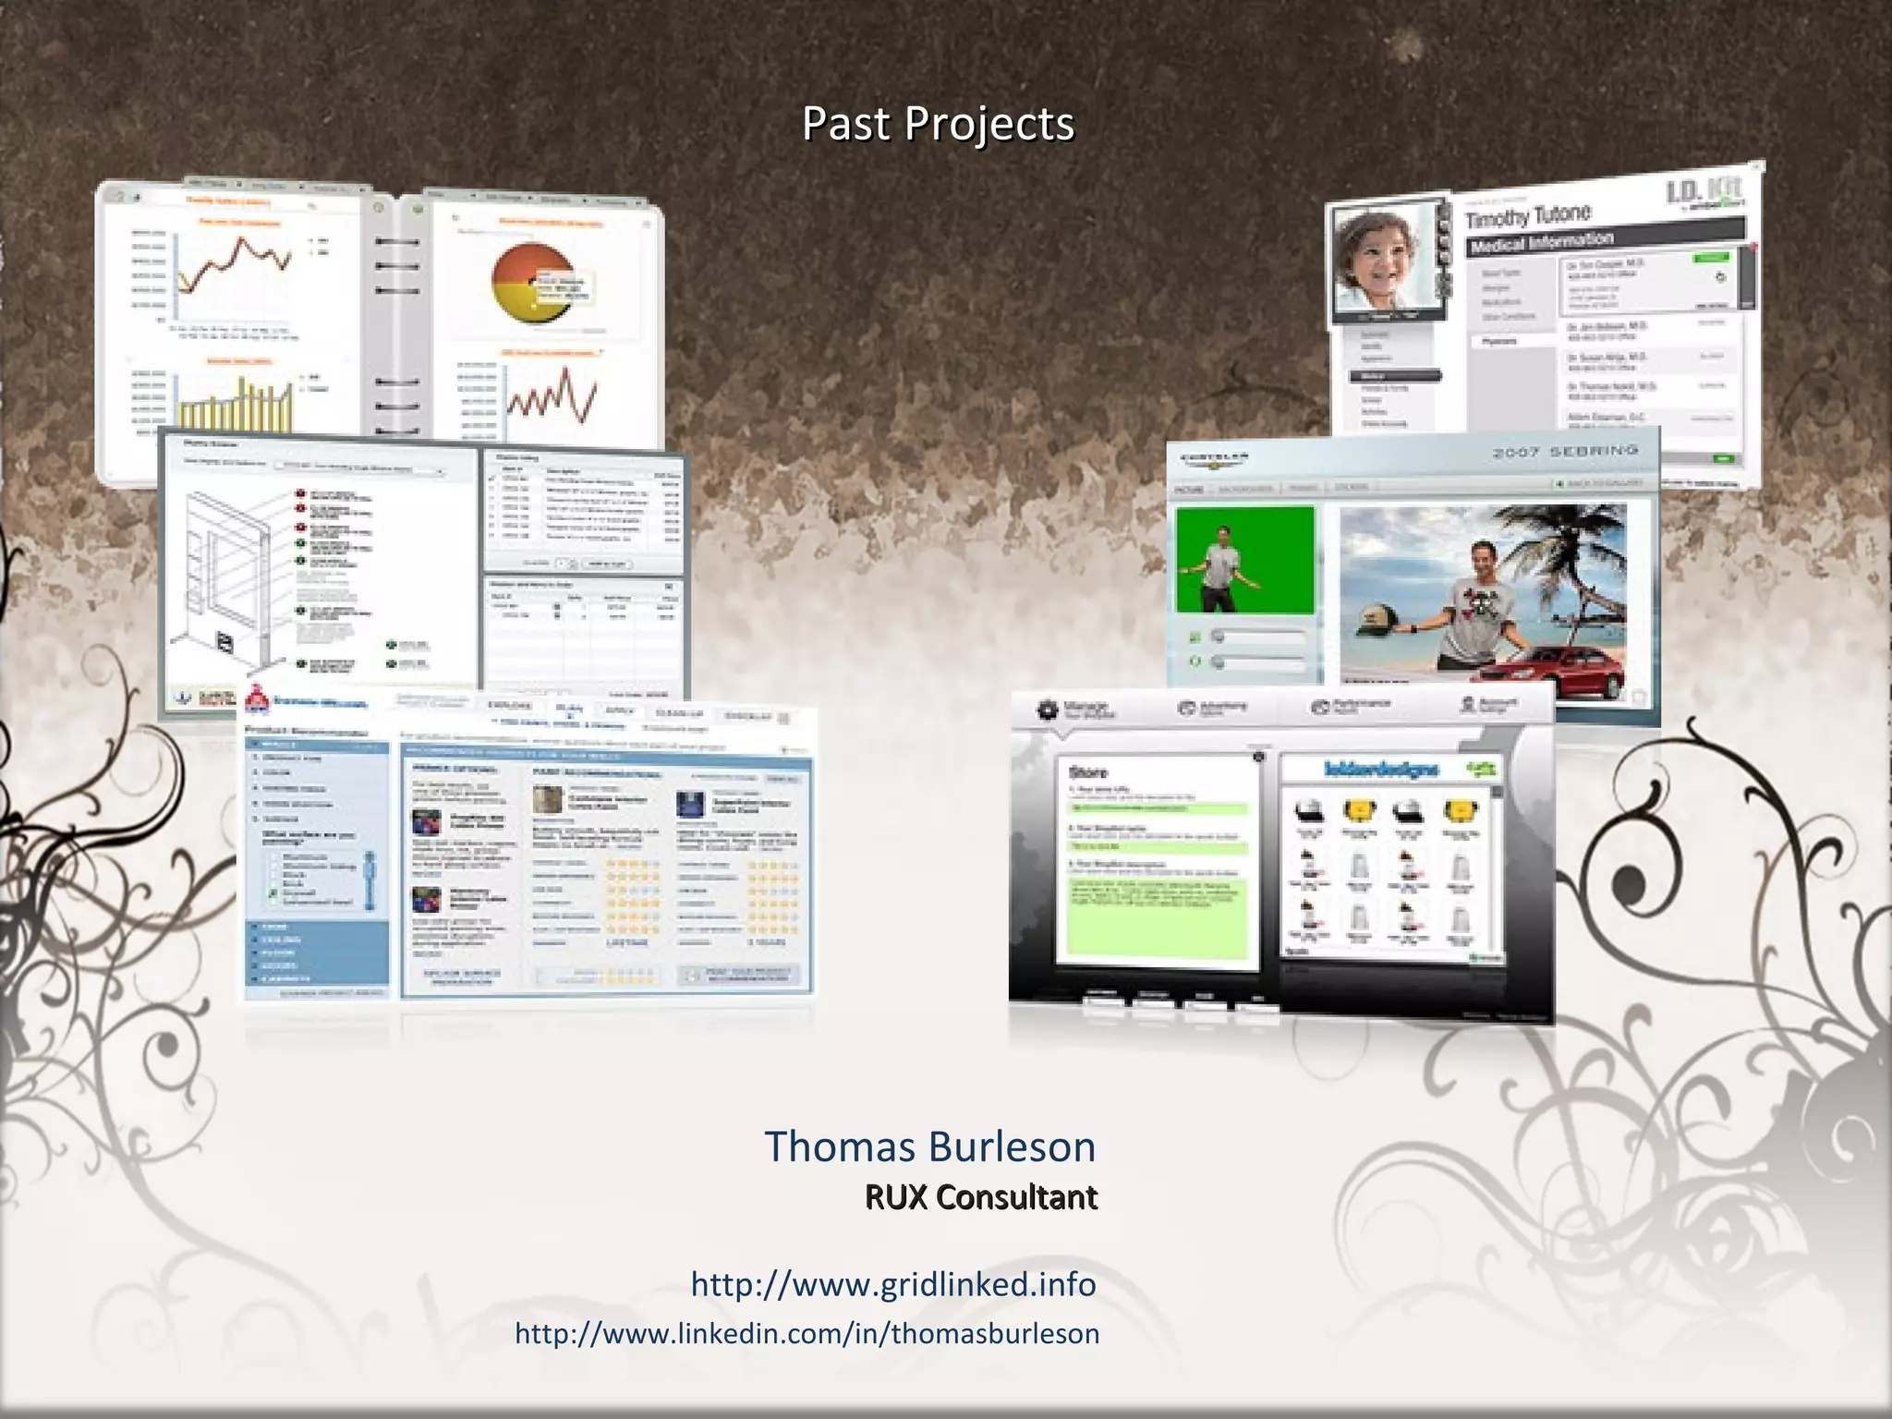Select the 'Timothy Tutone' name
Image resolution: width=1892 pixels, height=1419 pixels.
point(1528,216)
